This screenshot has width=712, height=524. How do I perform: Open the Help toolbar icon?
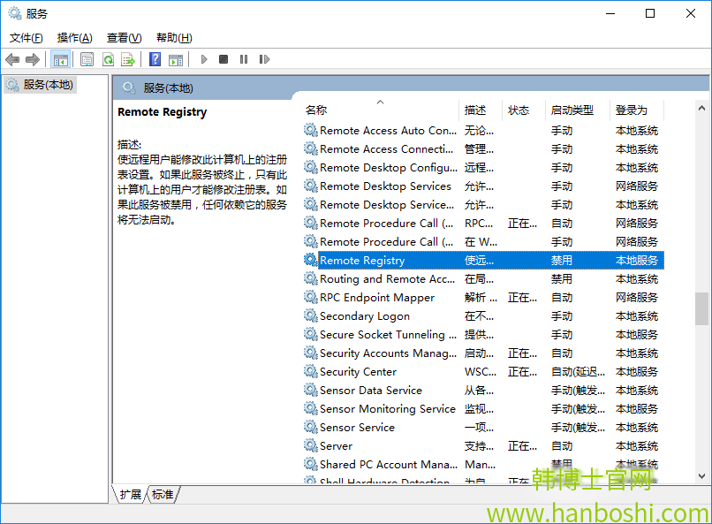(155, 59)
